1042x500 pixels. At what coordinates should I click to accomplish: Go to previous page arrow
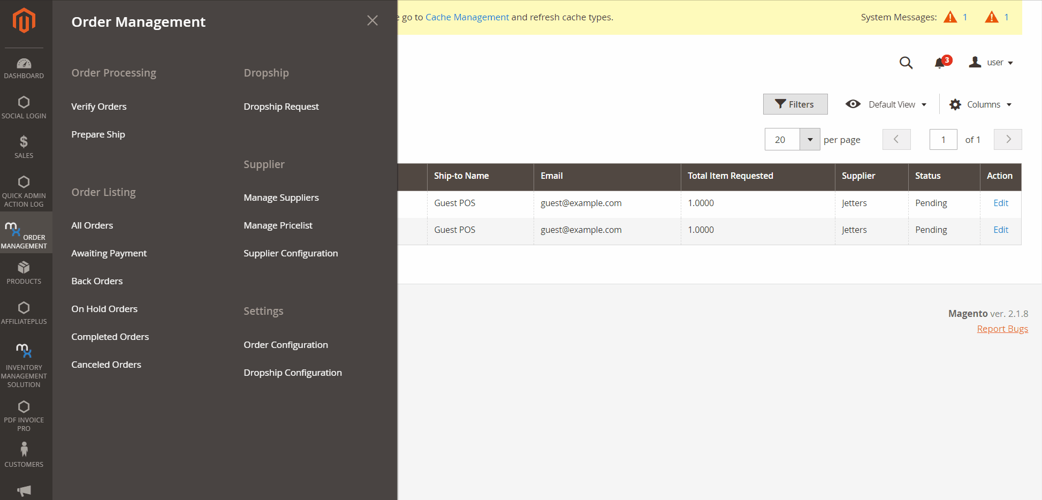(x=896, y=140)
